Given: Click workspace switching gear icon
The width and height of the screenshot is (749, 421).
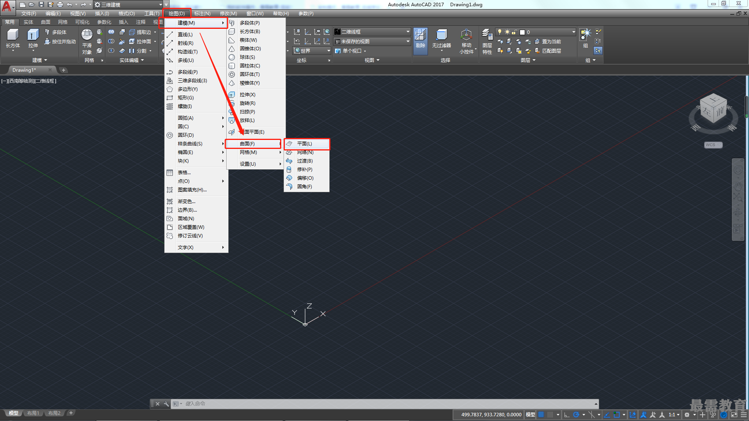Looking at the screenshot, I should pos(687,415).
